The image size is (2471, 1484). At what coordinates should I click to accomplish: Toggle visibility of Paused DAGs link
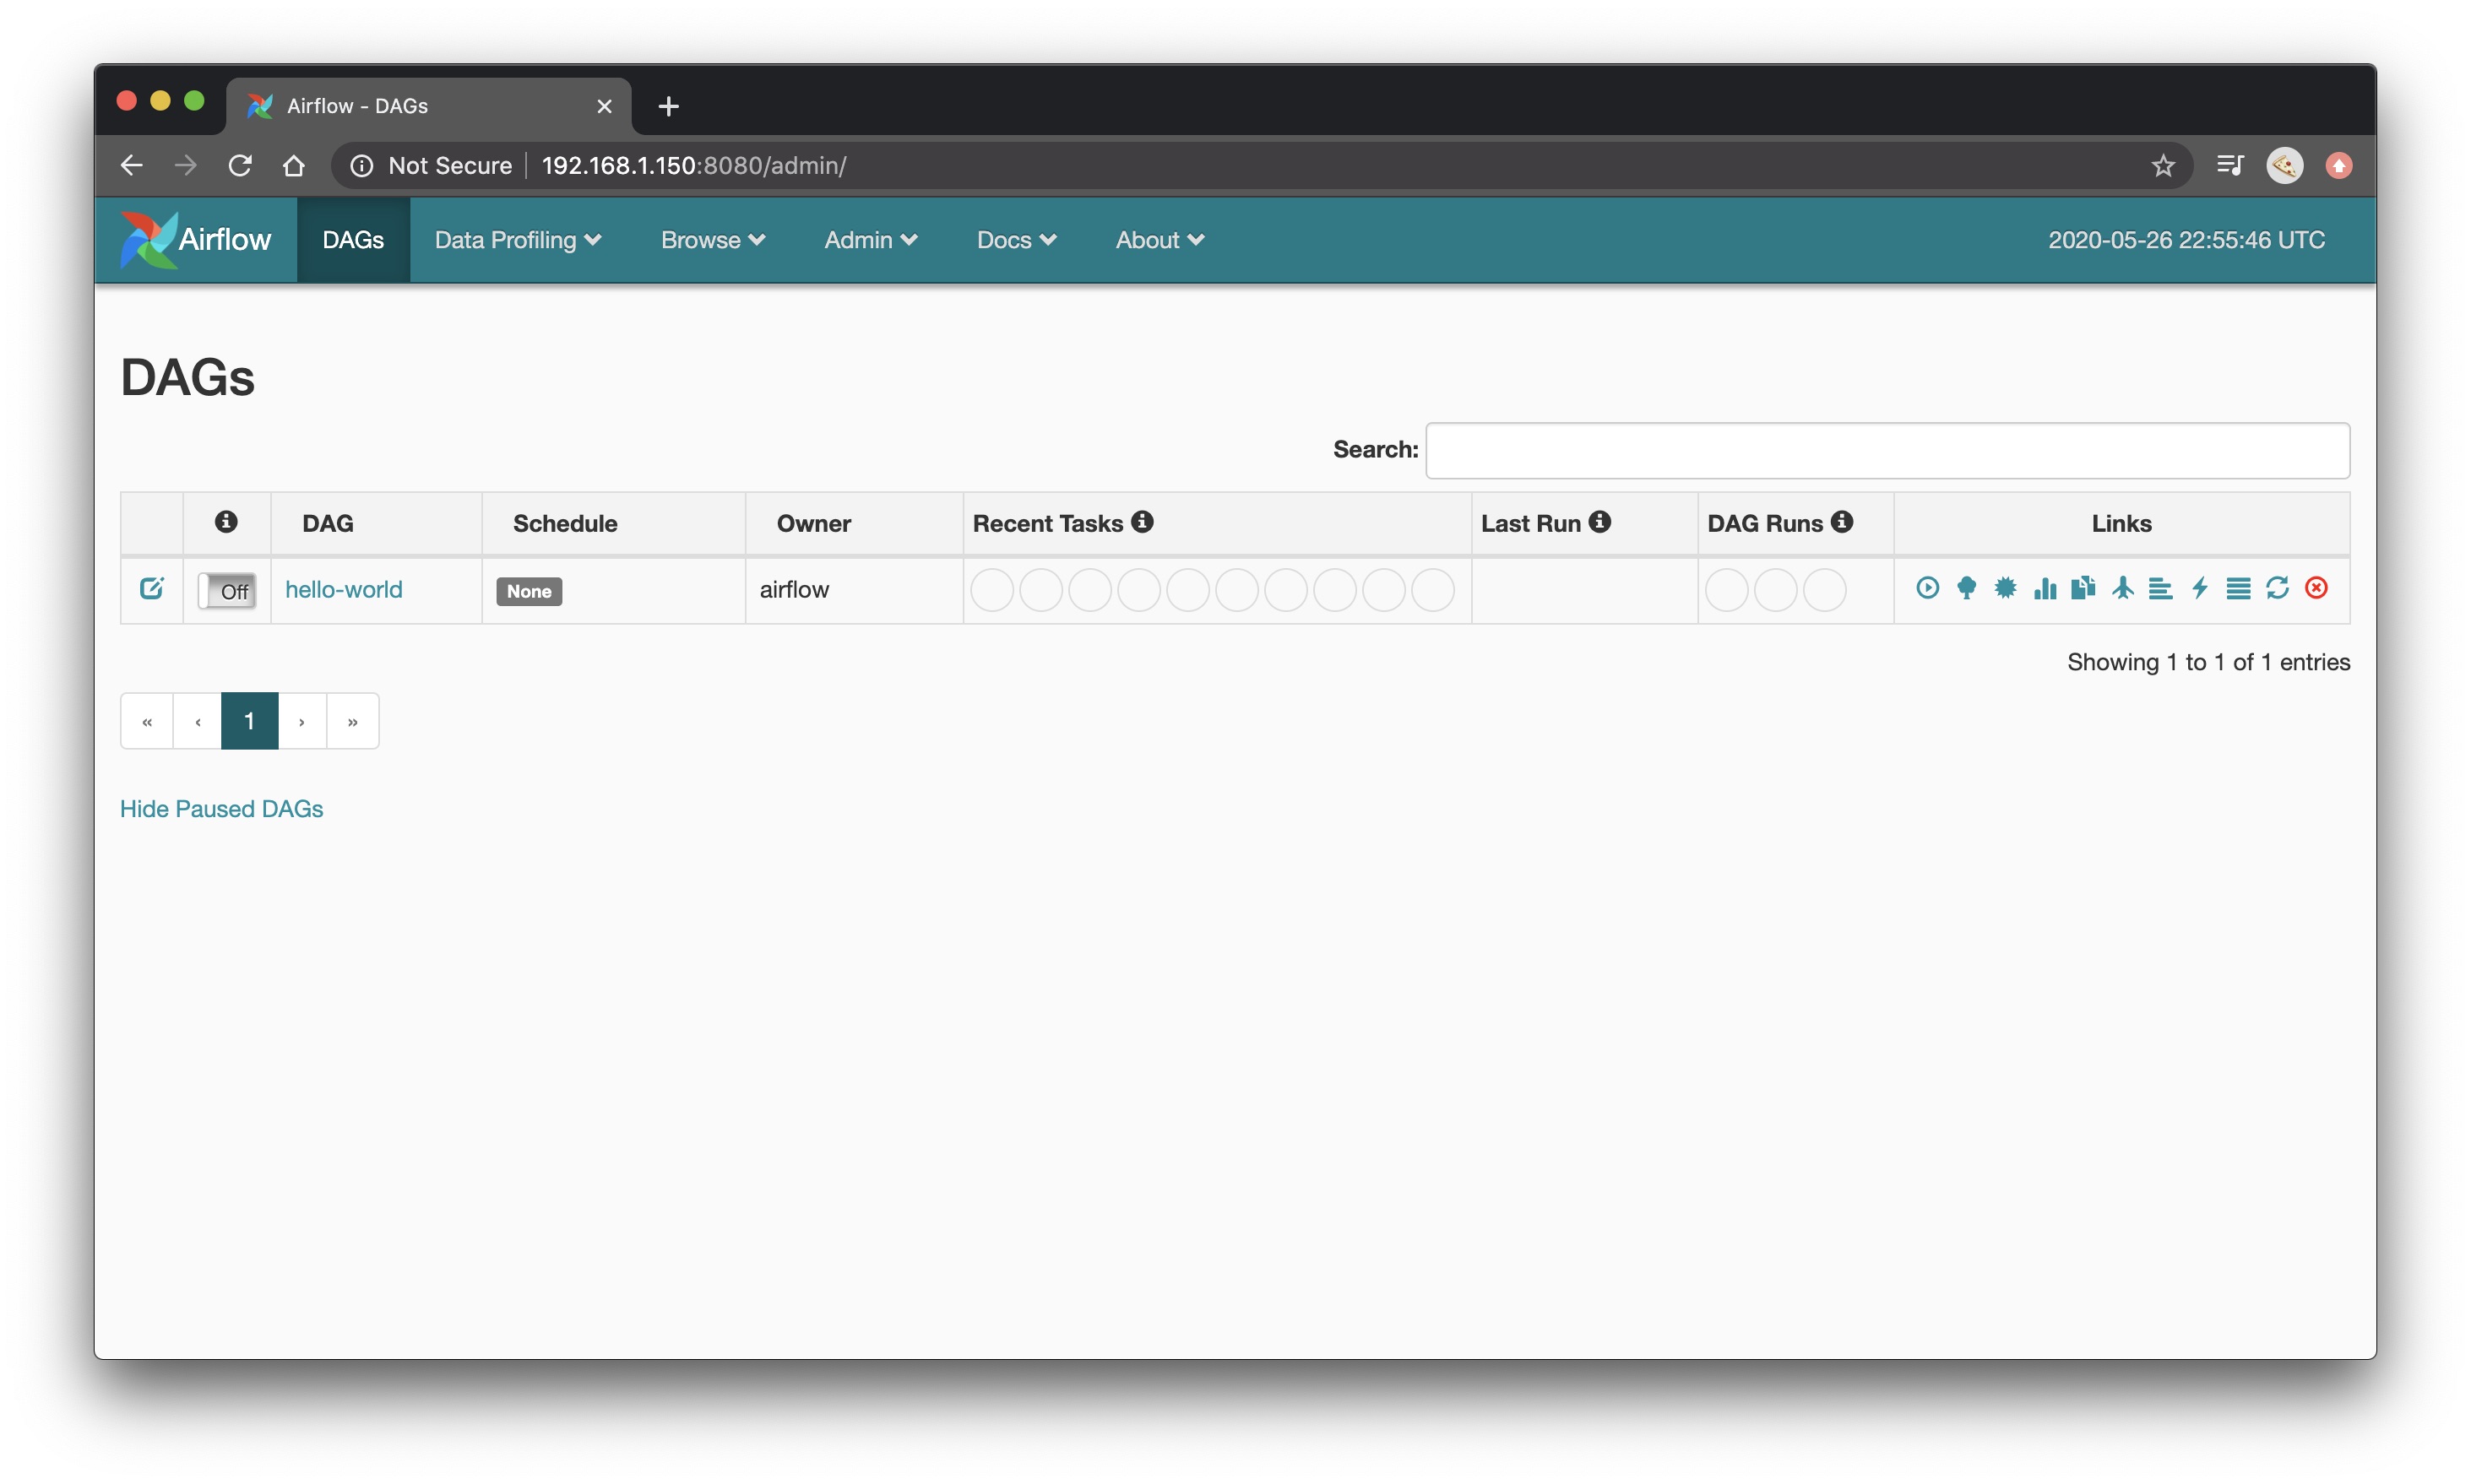[x=220, y=808]
